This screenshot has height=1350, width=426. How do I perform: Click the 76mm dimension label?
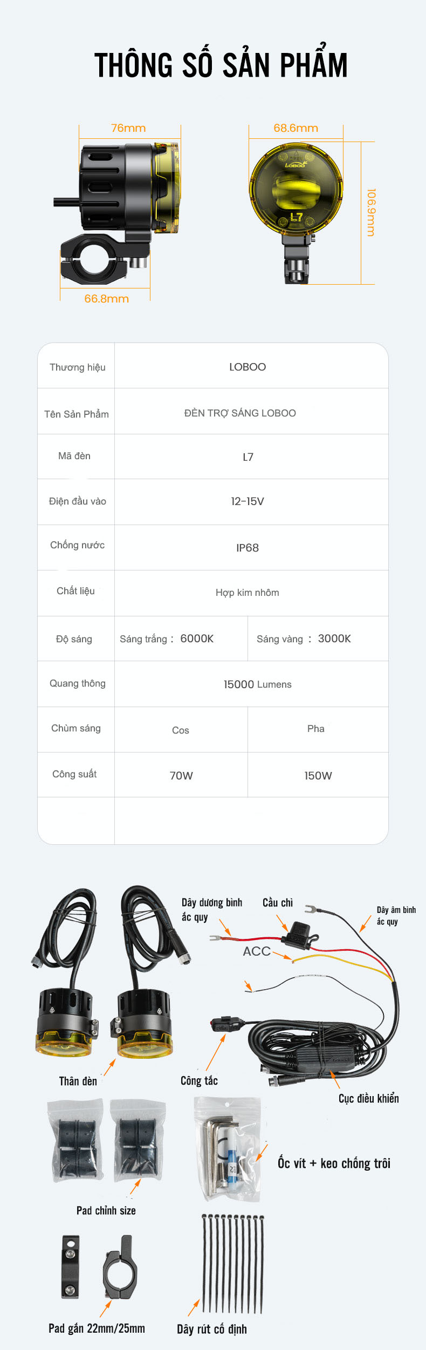point(128,128)
